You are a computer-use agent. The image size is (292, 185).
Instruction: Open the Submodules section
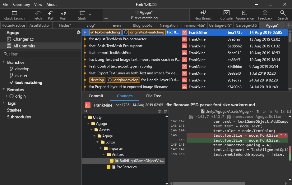click(19, 117)
